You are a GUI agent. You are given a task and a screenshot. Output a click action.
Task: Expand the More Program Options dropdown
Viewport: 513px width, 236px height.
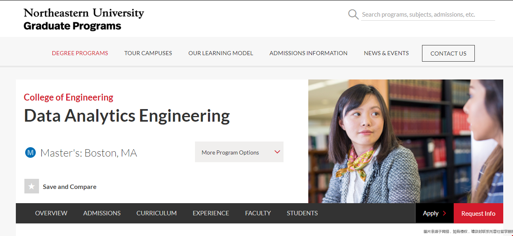point(239,152)
